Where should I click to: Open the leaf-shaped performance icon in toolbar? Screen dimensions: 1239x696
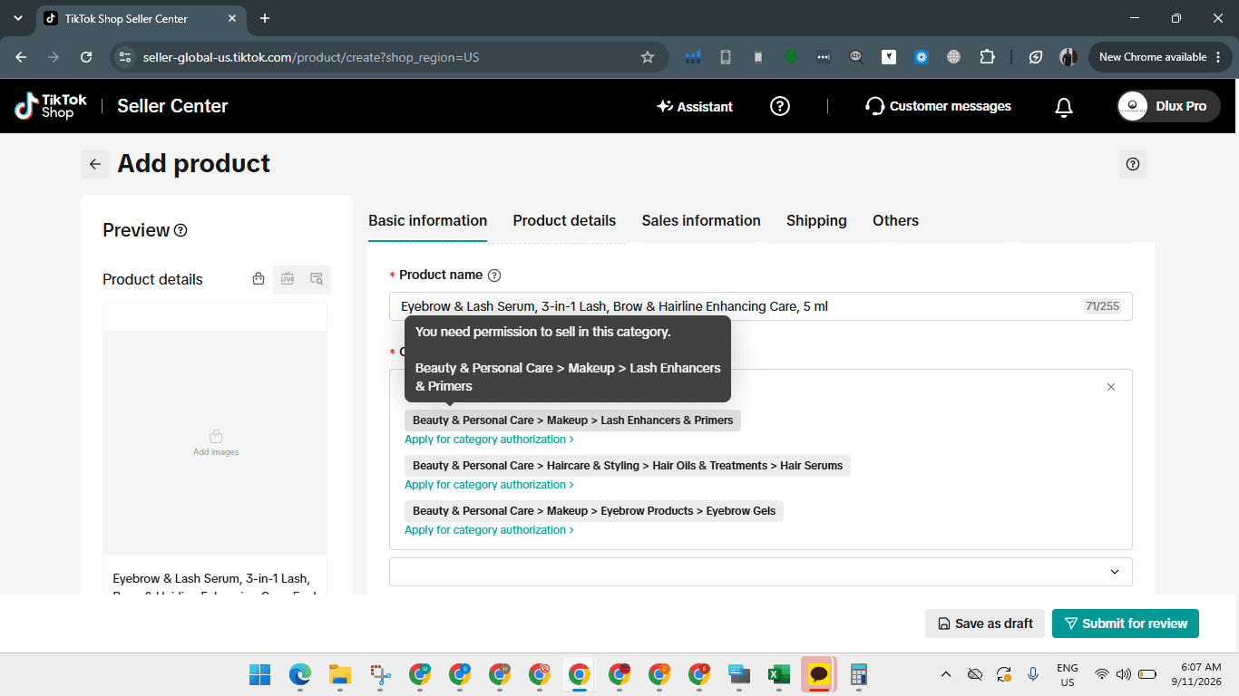(1035, 57)
